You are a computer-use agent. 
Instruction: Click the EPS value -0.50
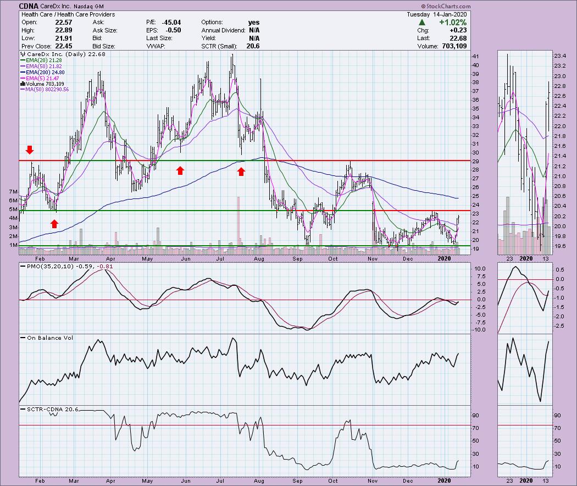(173, 30)
